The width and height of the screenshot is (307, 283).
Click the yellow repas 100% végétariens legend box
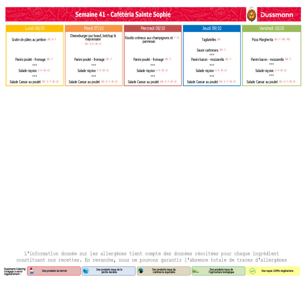273,271
